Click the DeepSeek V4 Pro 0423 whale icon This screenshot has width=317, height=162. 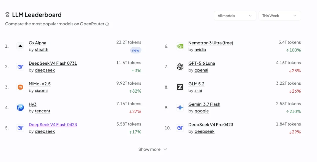tap(180, 128)
